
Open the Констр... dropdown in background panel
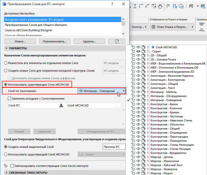(138, 27)
